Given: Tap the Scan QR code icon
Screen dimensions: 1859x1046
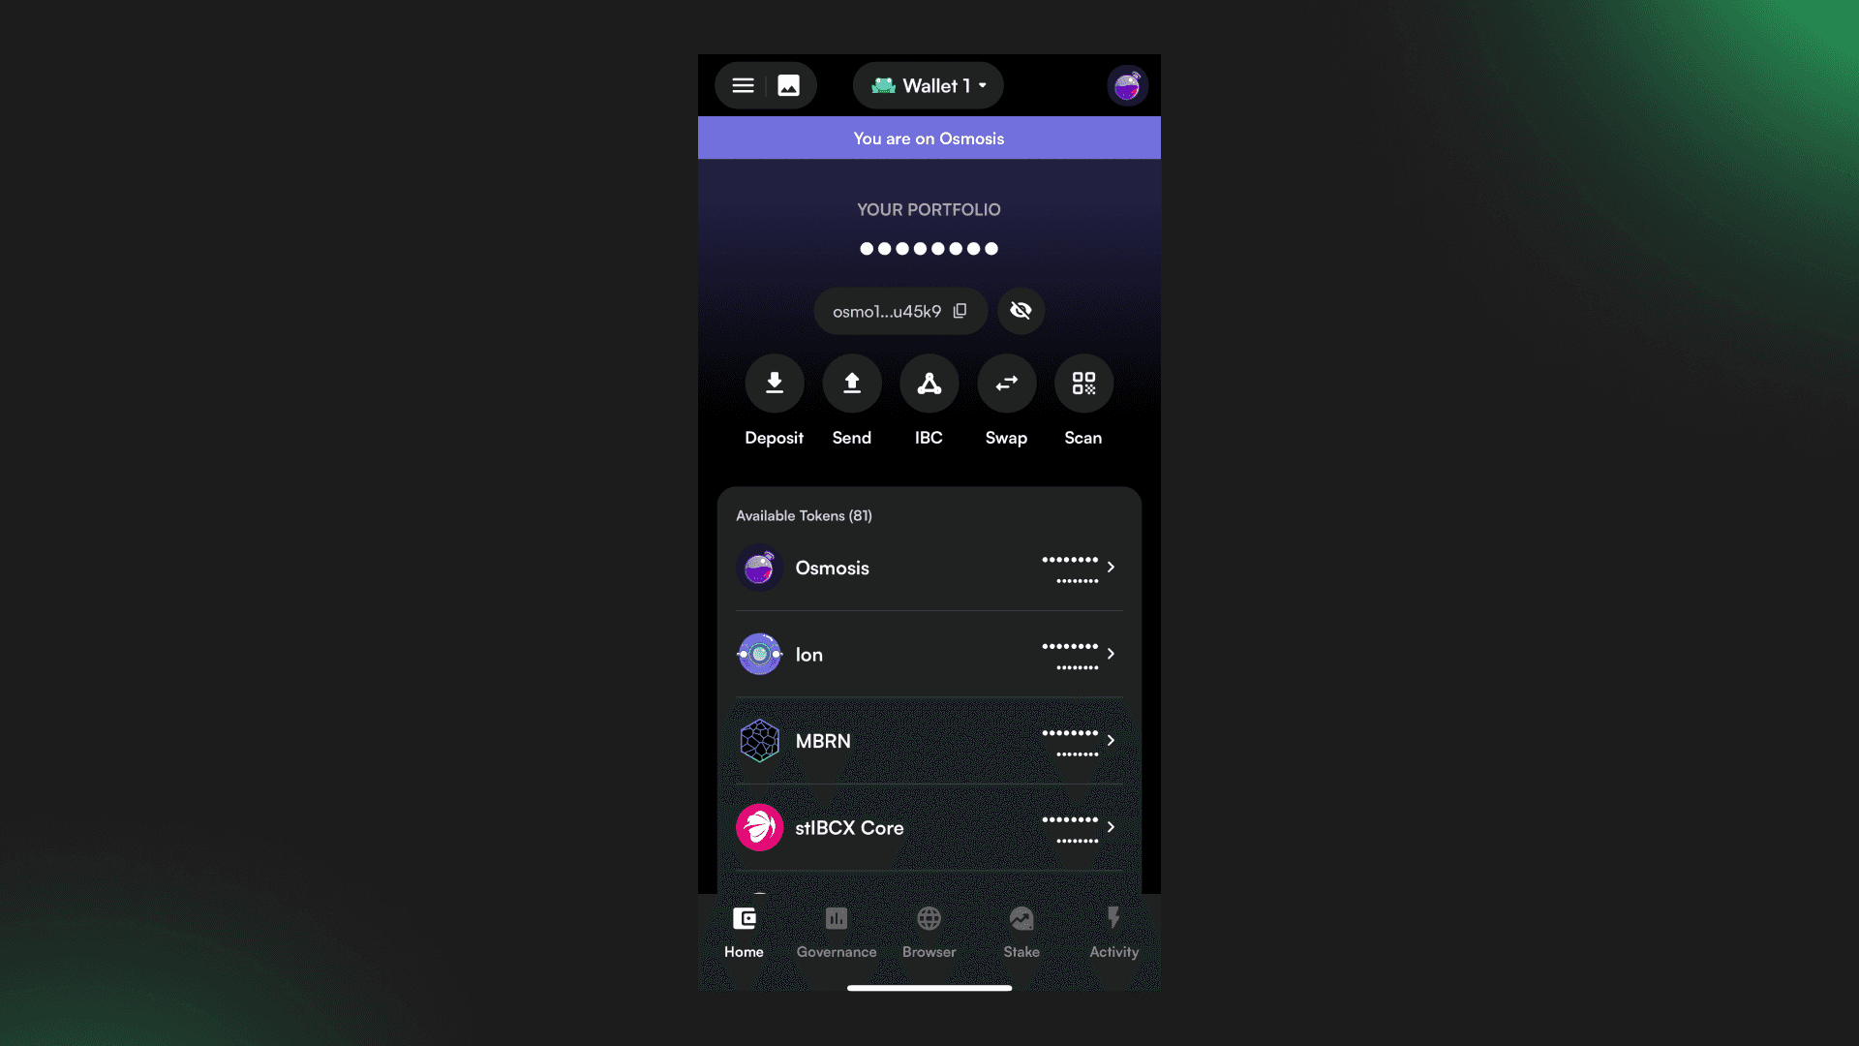Looking at the screenshot, I should (1084, 384).
